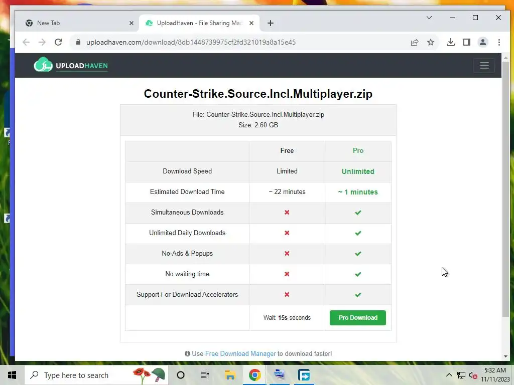
Task: Click the Wait 15s seconds countdown
Action: pyautogui.click(x=287, y=317)
